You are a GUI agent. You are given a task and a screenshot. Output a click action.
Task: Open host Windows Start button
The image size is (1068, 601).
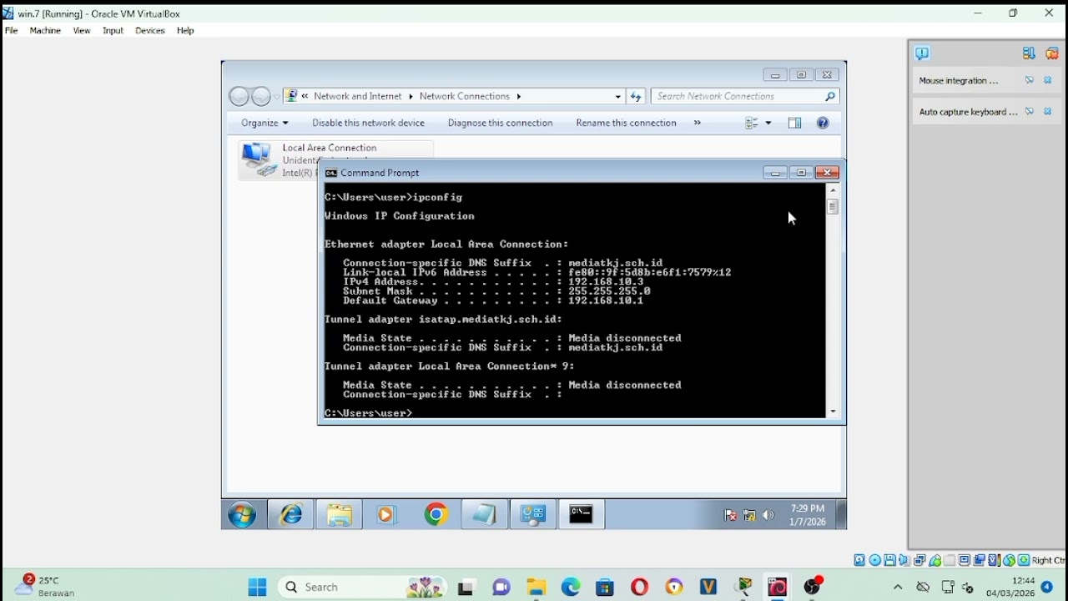258,588
